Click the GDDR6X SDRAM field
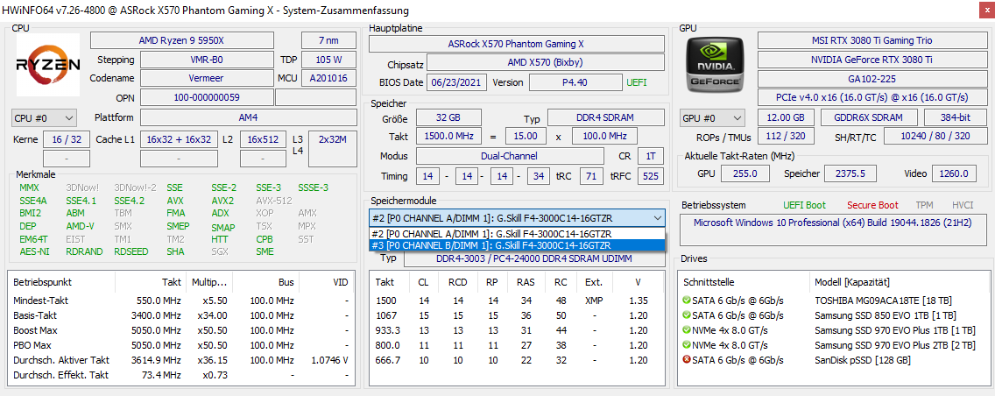 coord(870,118)
